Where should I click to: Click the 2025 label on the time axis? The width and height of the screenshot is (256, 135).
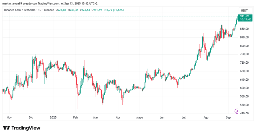(x=53, y=117)
